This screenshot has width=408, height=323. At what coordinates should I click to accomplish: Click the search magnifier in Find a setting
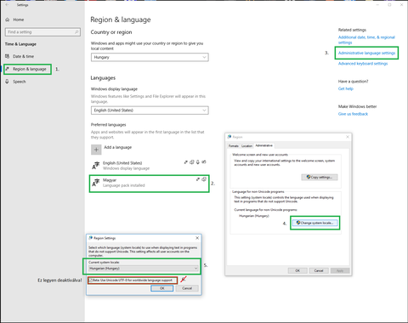[x=76, y=32]
